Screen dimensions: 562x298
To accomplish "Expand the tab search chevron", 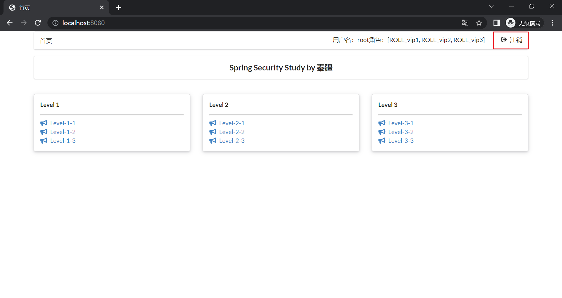I will [x=491, y=6].
